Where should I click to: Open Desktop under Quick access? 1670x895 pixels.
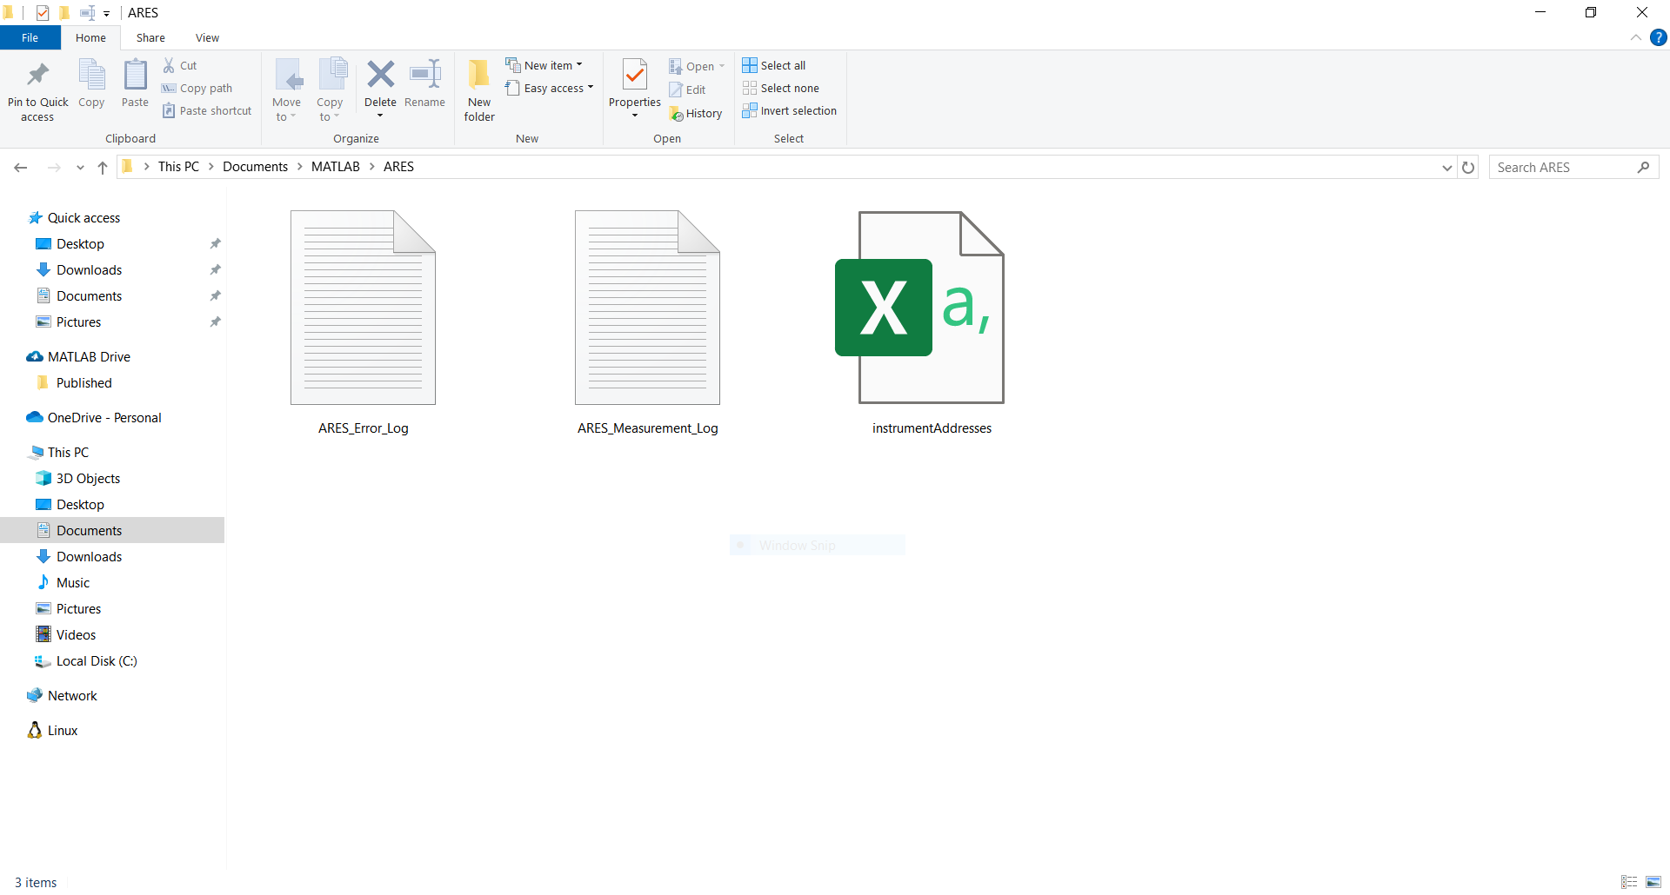click(80, 244)
